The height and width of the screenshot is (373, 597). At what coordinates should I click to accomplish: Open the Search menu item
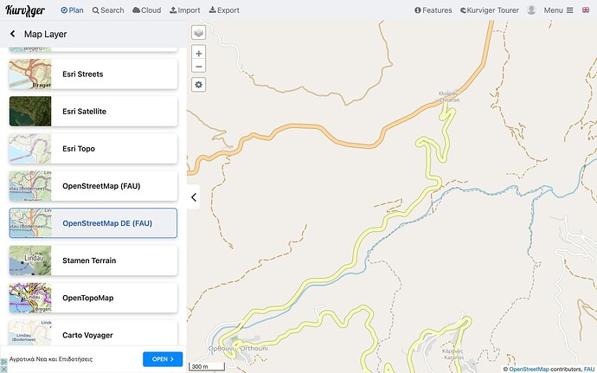tap(108, 10)
